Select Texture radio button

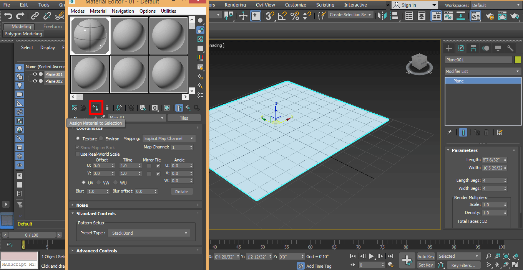click(x=78, y=138)
